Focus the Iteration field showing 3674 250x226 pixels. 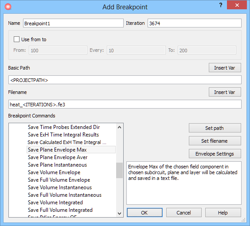[x=195, y=23]
